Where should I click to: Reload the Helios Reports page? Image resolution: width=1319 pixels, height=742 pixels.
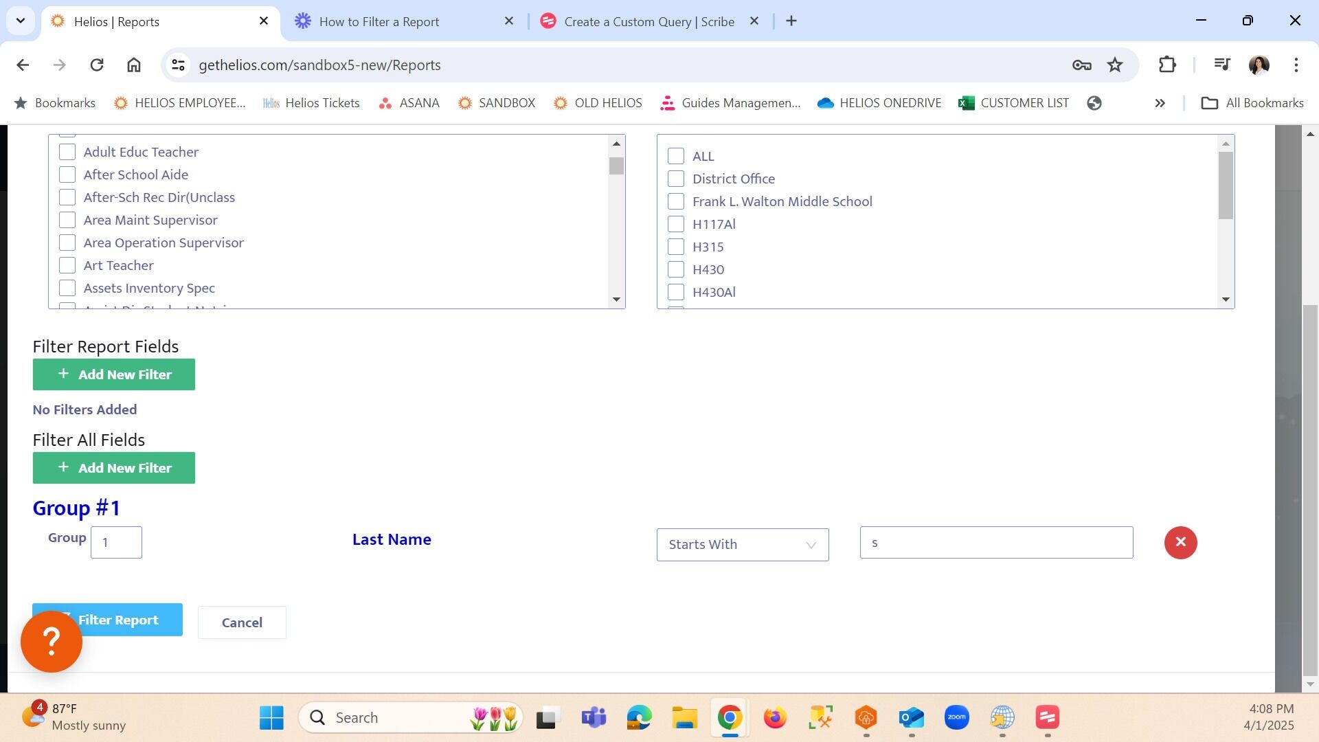[97, 65]
